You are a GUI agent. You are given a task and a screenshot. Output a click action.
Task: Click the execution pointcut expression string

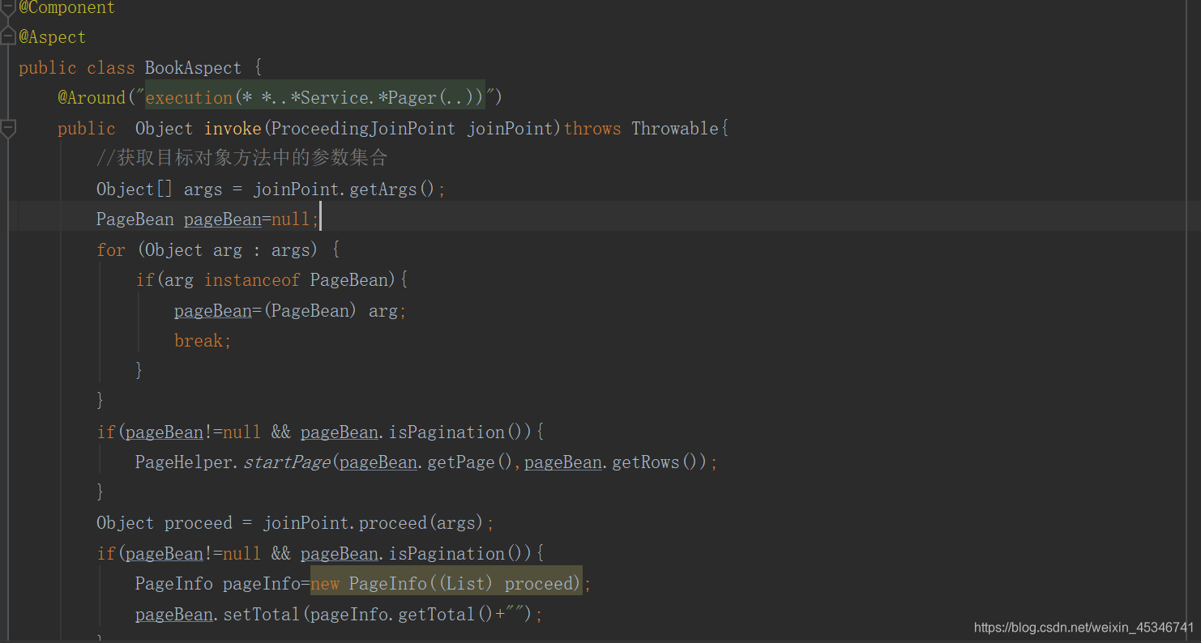coord(315,98)
